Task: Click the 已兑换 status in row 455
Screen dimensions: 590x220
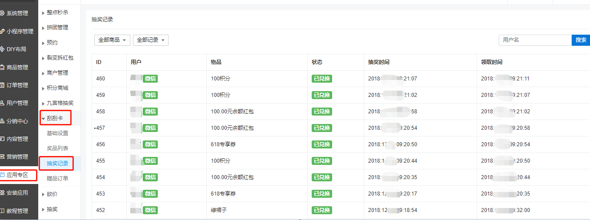Action: (322, 161)
